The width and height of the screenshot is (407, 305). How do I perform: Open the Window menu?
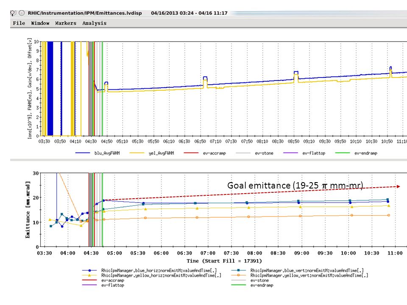(x=40, y=23)
